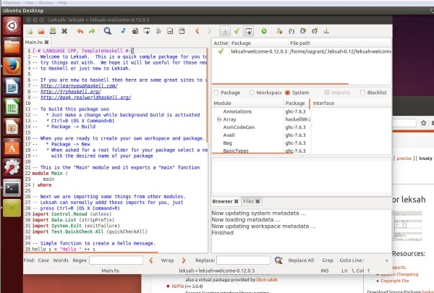Open Terminal from the Ubuntu dock

click(12, 188)
